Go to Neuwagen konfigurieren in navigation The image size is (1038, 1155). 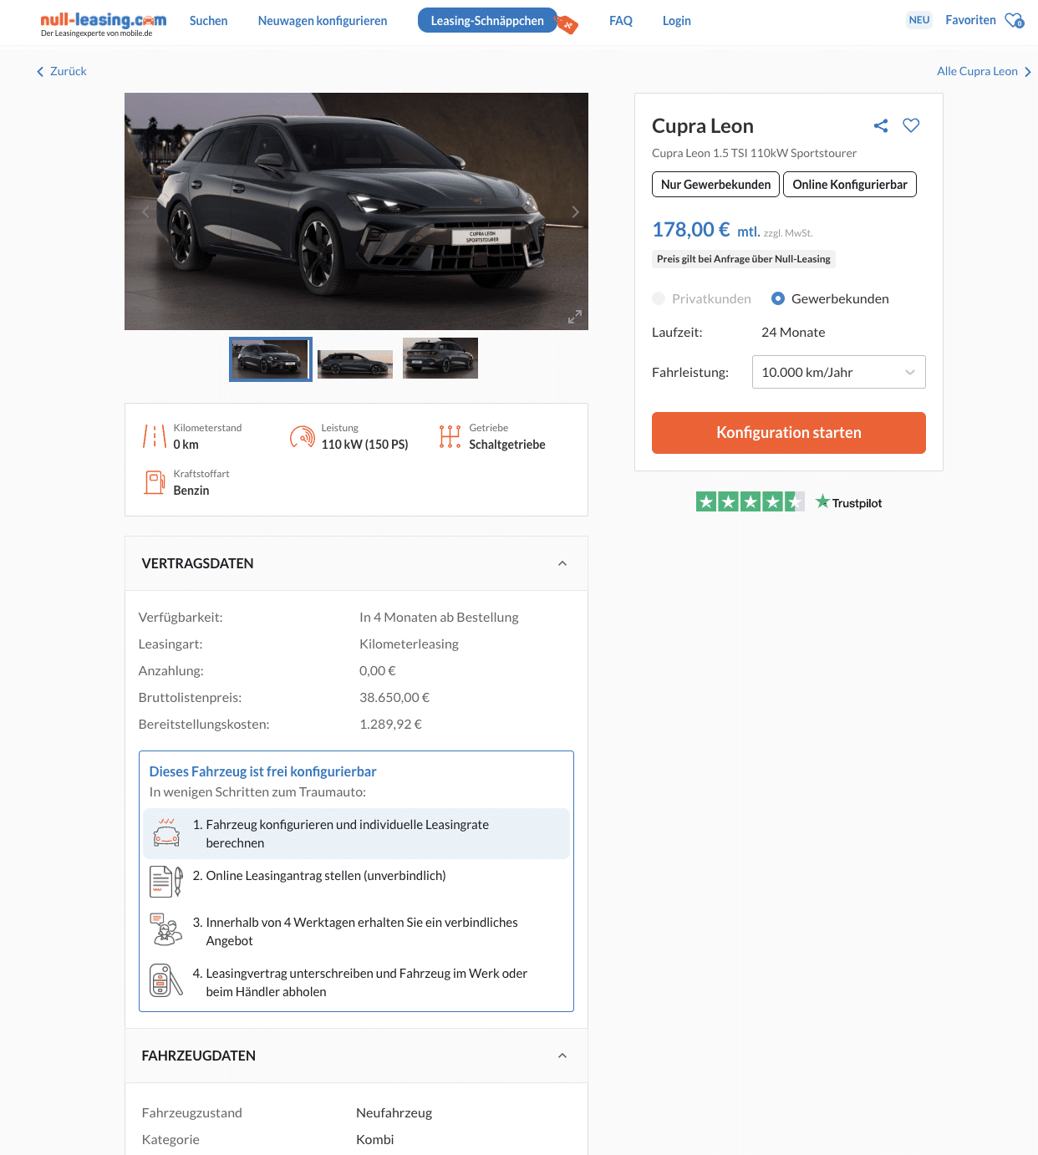point(323,21)
